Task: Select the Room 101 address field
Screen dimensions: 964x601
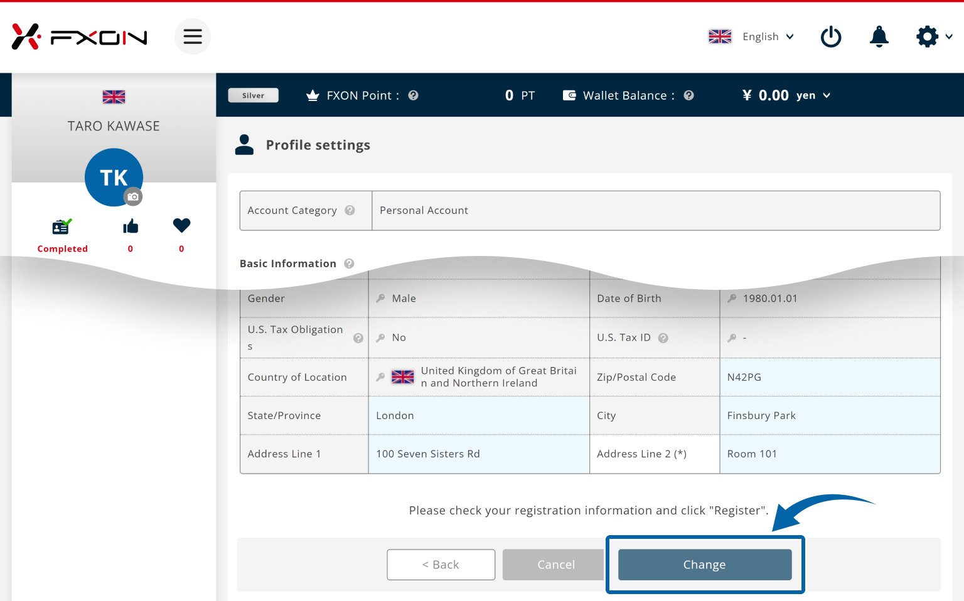Action: pos(830,454)
